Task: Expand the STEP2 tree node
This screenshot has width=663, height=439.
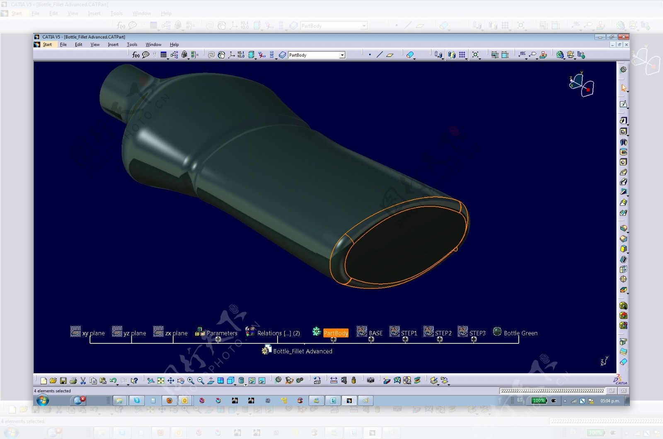Action: point(440,339)
